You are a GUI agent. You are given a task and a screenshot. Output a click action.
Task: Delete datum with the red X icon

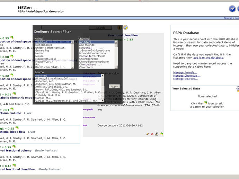[x=152, y=134]
